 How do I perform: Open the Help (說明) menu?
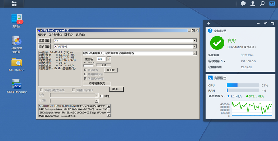coord(80,35)
